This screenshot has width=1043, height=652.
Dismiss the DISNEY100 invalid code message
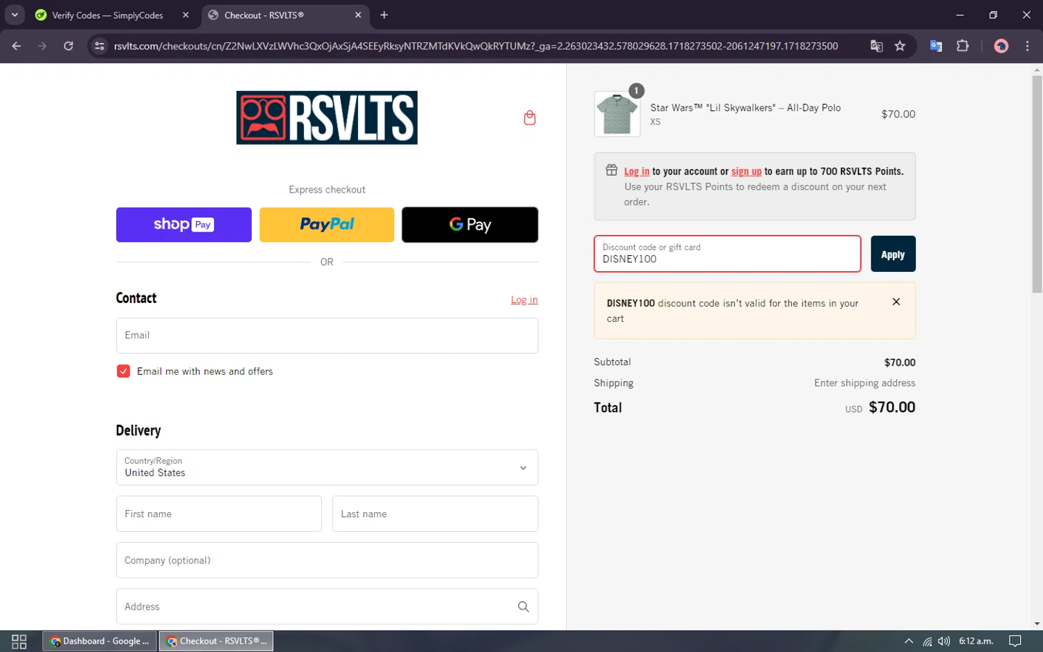896,302
